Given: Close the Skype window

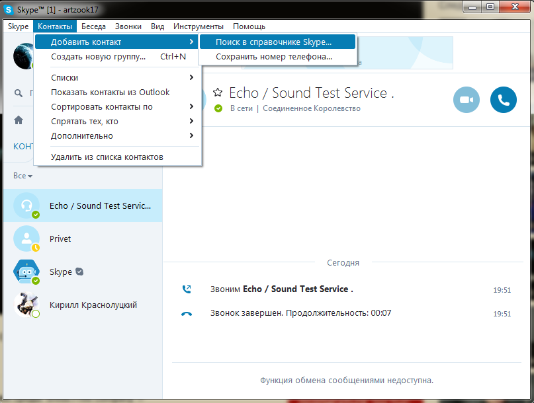Looking at the screenshot, I should 515,7.
